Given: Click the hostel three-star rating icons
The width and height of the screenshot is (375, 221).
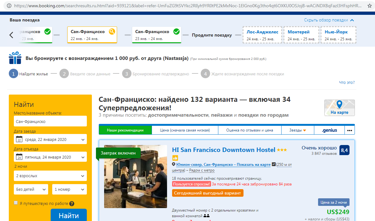Looking at the screenshot, I should coord(282,150).
